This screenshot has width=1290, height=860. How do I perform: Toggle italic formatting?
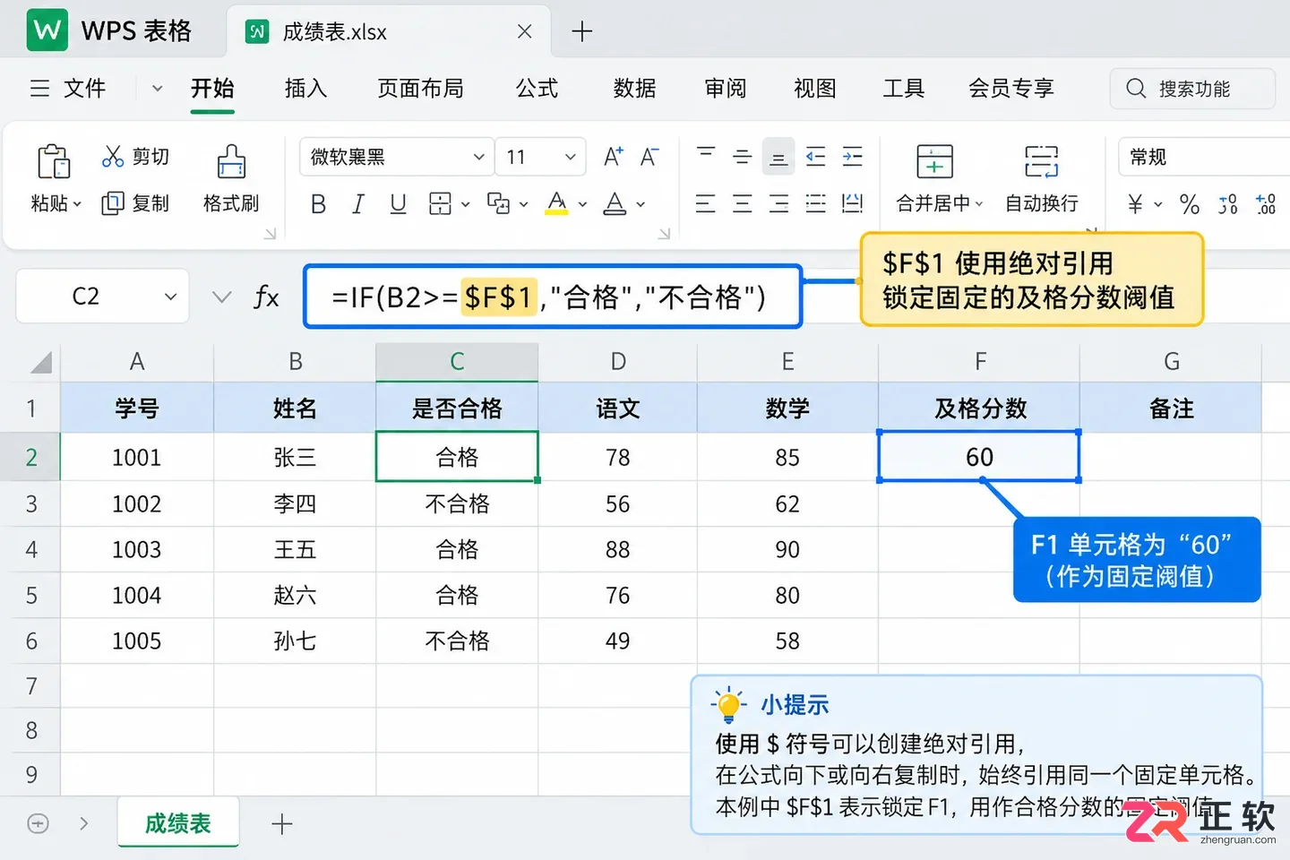(358, 204)
